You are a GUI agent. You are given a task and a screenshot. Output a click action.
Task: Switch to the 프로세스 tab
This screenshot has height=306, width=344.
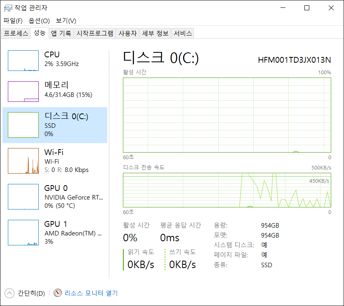pyautogui.click(x=16, y=33)
